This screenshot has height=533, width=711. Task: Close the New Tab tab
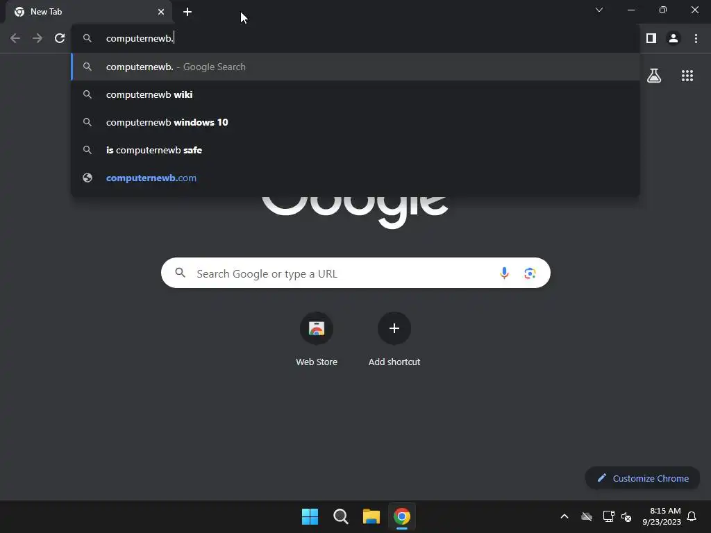(x=161, y=12)
